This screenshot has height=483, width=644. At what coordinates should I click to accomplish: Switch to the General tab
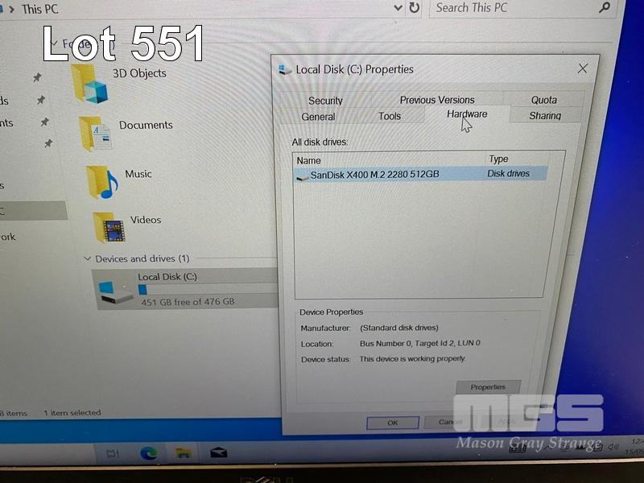pyautogui.click(x=318, y=117)
